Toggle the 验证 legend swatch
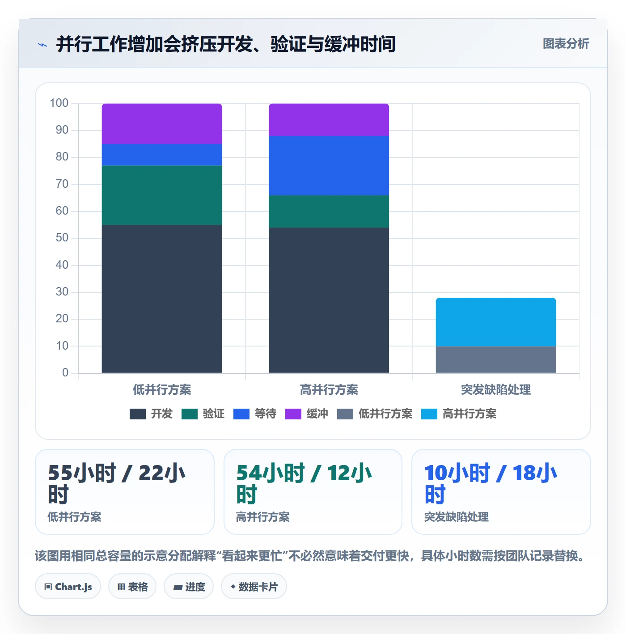 click(x=190, y=414)
